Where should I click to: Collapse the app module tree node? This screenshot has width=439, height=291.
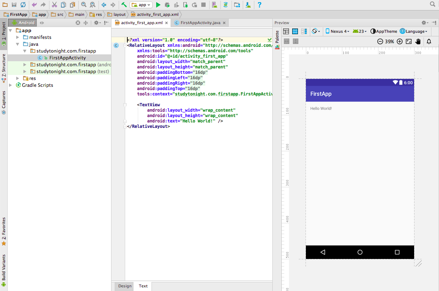pyautogui.click(x=10, y=30)
